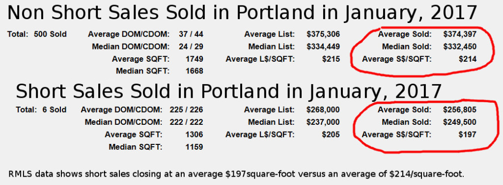Click the 1749 Average SQFT value

[195, 59]
